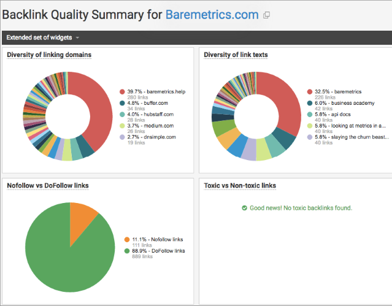Click the '111 links' count text

coord(142,245)
